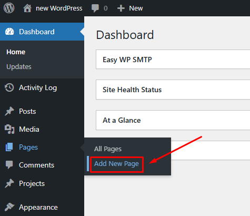Click the WordPress logo icon
Image resolution: width=250 pixels, height=216 pixels.
point(9,8)
